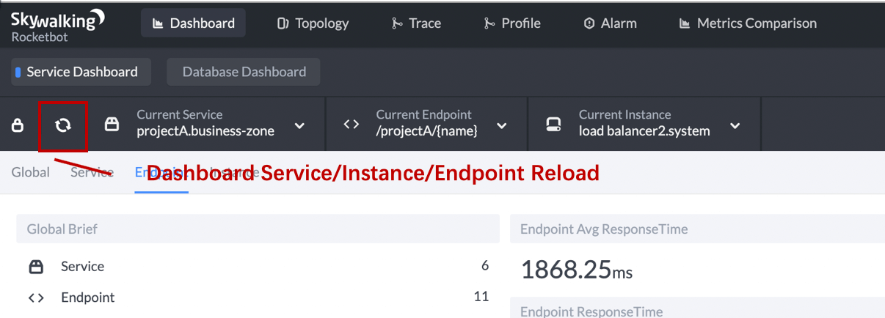Toggle the dashboard edit lock icon
Viewport: 885px width, 318px height.
[18, 125]
